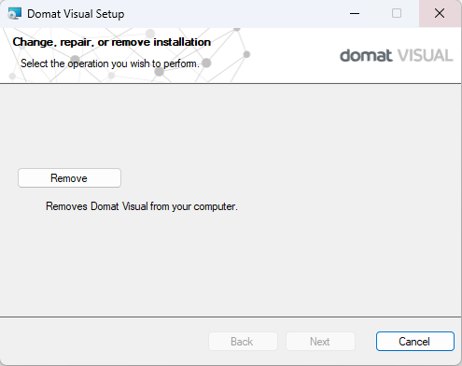The height and width of the screenshot is (366, 462).
Task: Click the dark 'domat' word in logo
Action: pos(366,55)
